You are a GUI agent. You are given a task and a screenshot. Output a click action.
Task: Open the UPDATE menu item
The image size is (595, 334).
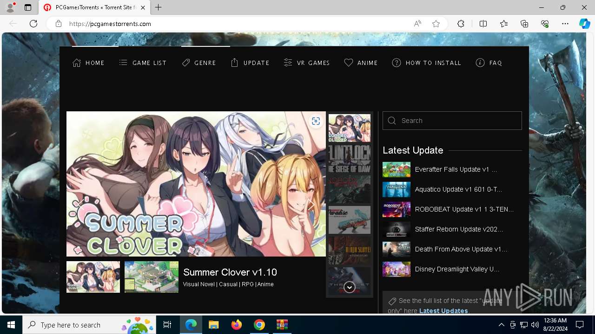(x=250, y=63)
